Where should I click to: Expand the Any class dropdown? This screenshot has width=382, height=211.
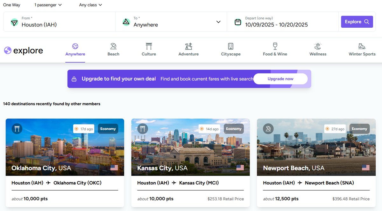pyautogui.click(x=91, y=5)
